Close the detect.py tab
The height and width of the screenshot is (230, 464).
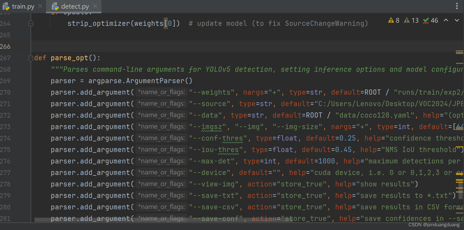(x=95, y=6)
